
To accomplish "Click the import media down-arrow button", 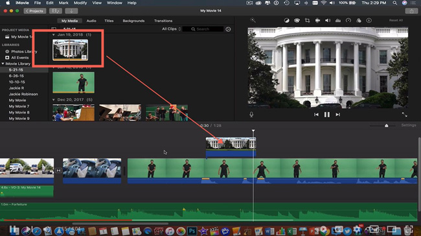I will (x=71, y=11).
